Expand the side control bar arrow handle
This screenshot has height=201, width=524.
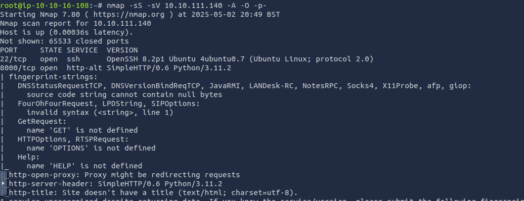coord(3,184)
